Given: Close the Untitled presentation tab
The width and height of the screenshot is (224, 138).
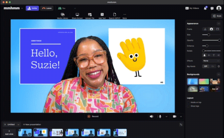Looking at the screenshot, I should 5,125.
